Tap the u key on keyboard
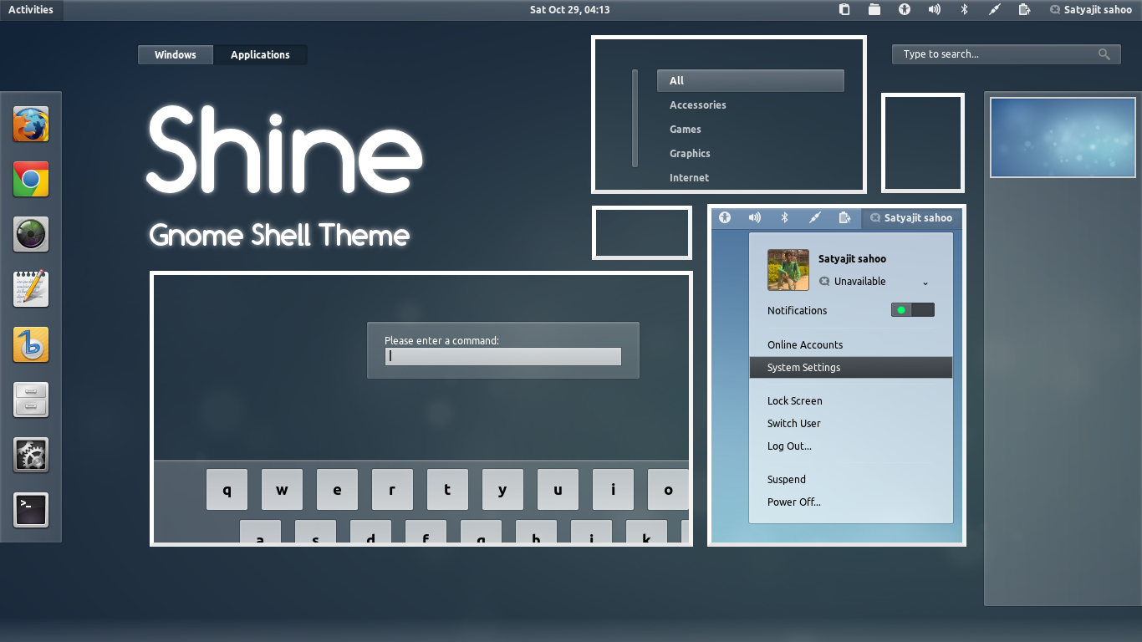Viewport: 1142px width, 642px height. point(558,490)
